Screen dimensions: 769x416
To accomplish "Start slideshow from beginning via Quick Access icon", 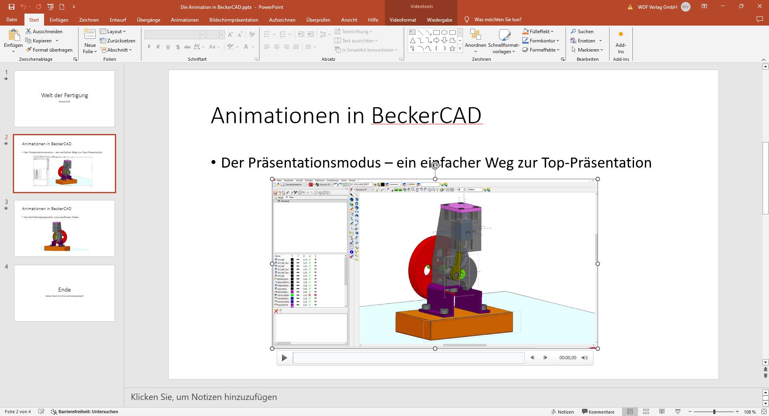I will tap(50, 7).
